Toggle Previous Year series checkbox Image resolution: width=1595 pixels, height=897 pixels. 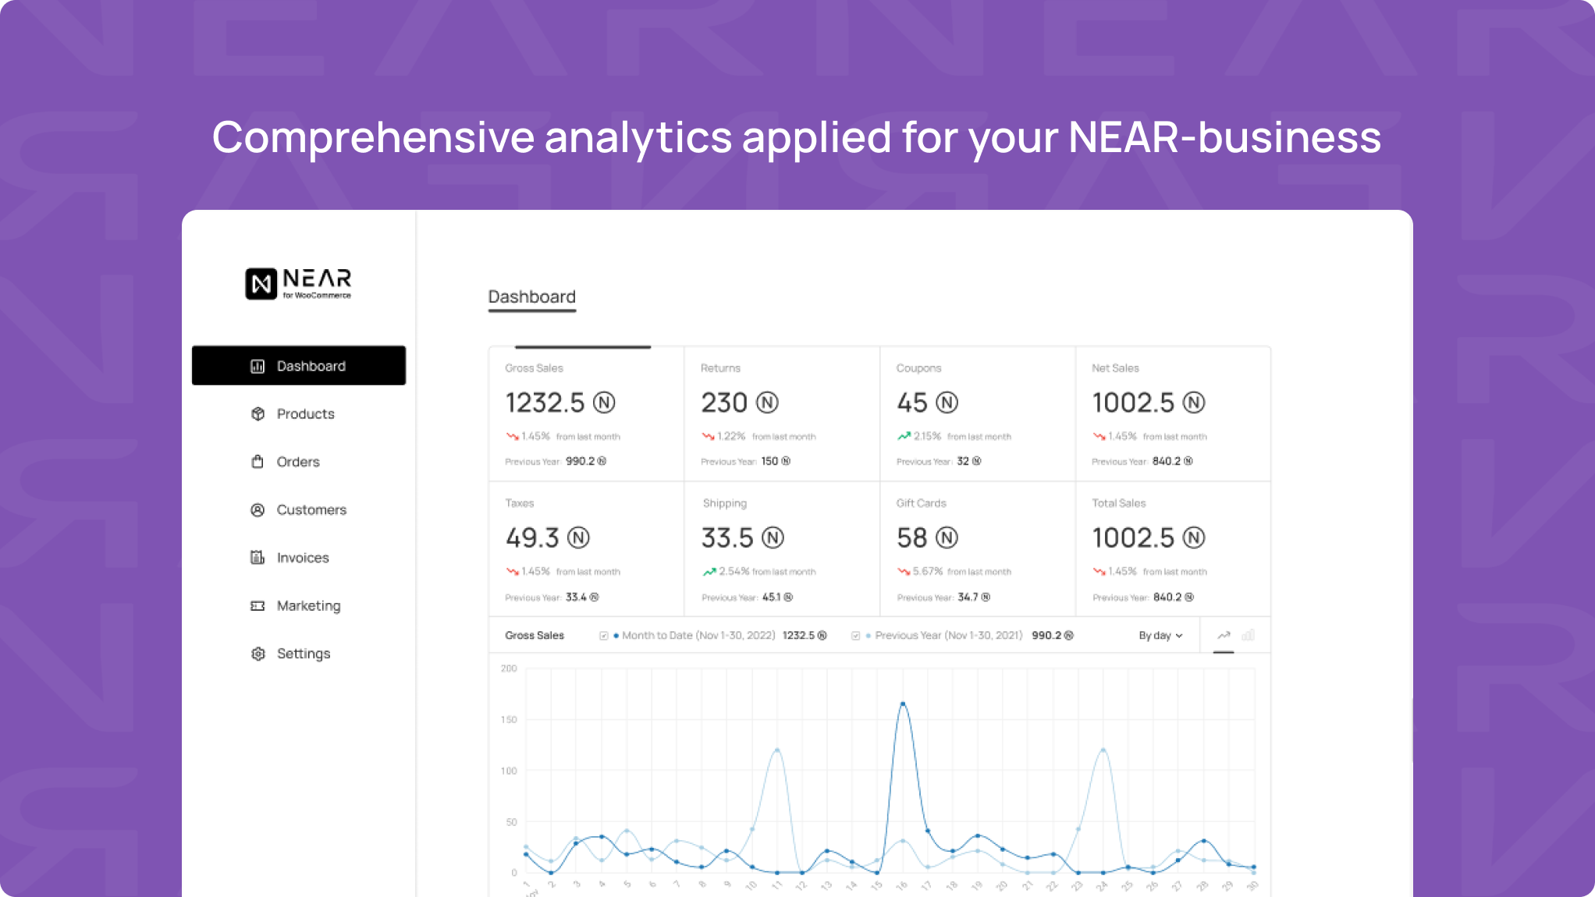point(855,636)
